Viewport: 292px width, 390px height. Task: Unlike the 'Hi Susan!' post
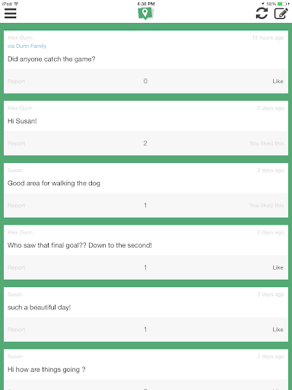pos(266,143)
